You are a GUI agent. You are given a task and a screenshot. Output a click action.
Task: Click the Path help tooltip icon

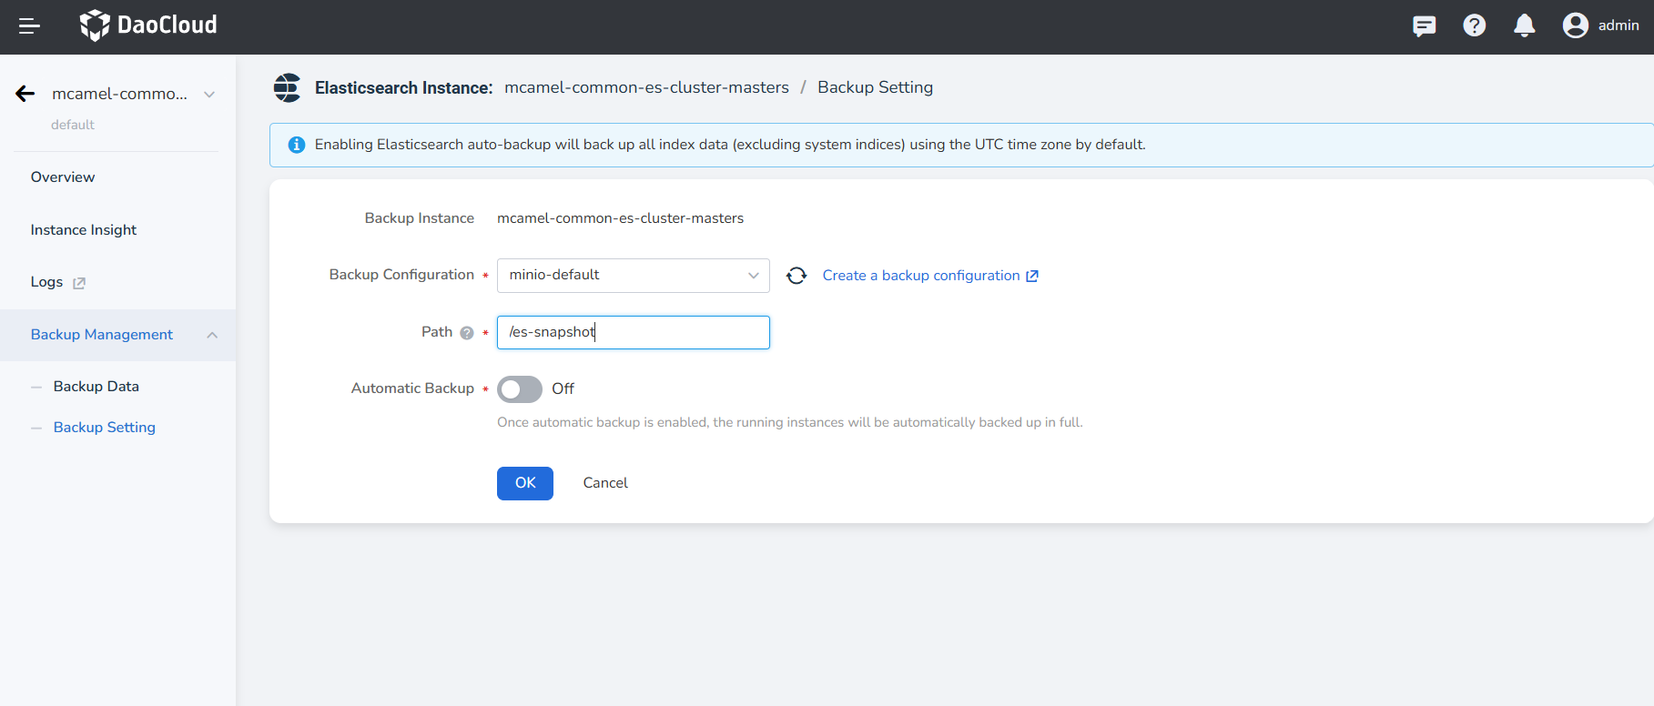(x=467, y=333)
